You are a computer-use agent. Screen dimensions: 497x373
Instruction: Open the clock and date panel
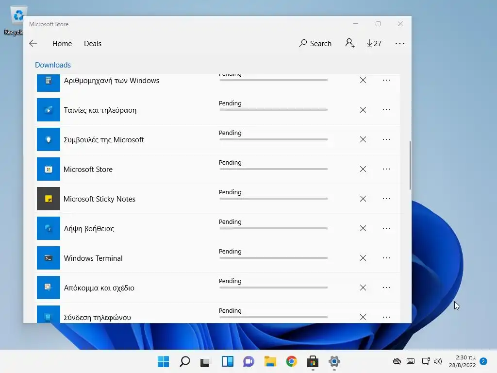(x=462, y=361)
